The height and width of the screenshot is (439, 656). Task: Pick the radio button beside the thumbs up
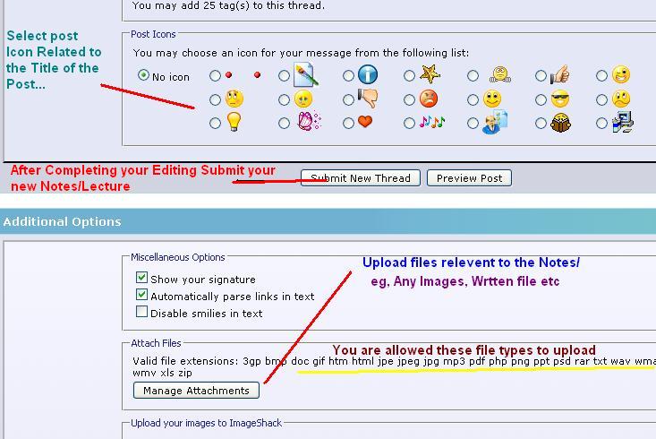point(541,75)
